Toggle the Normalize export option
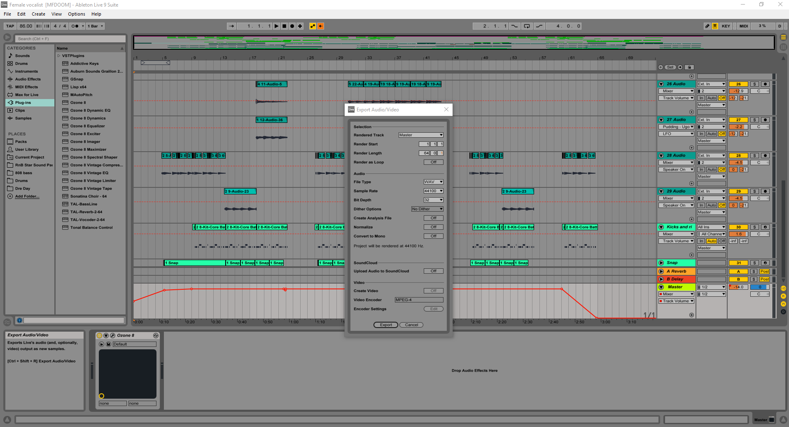Image resolution: width=789 pixels, height=427 pixels. (x=434, y=227)
